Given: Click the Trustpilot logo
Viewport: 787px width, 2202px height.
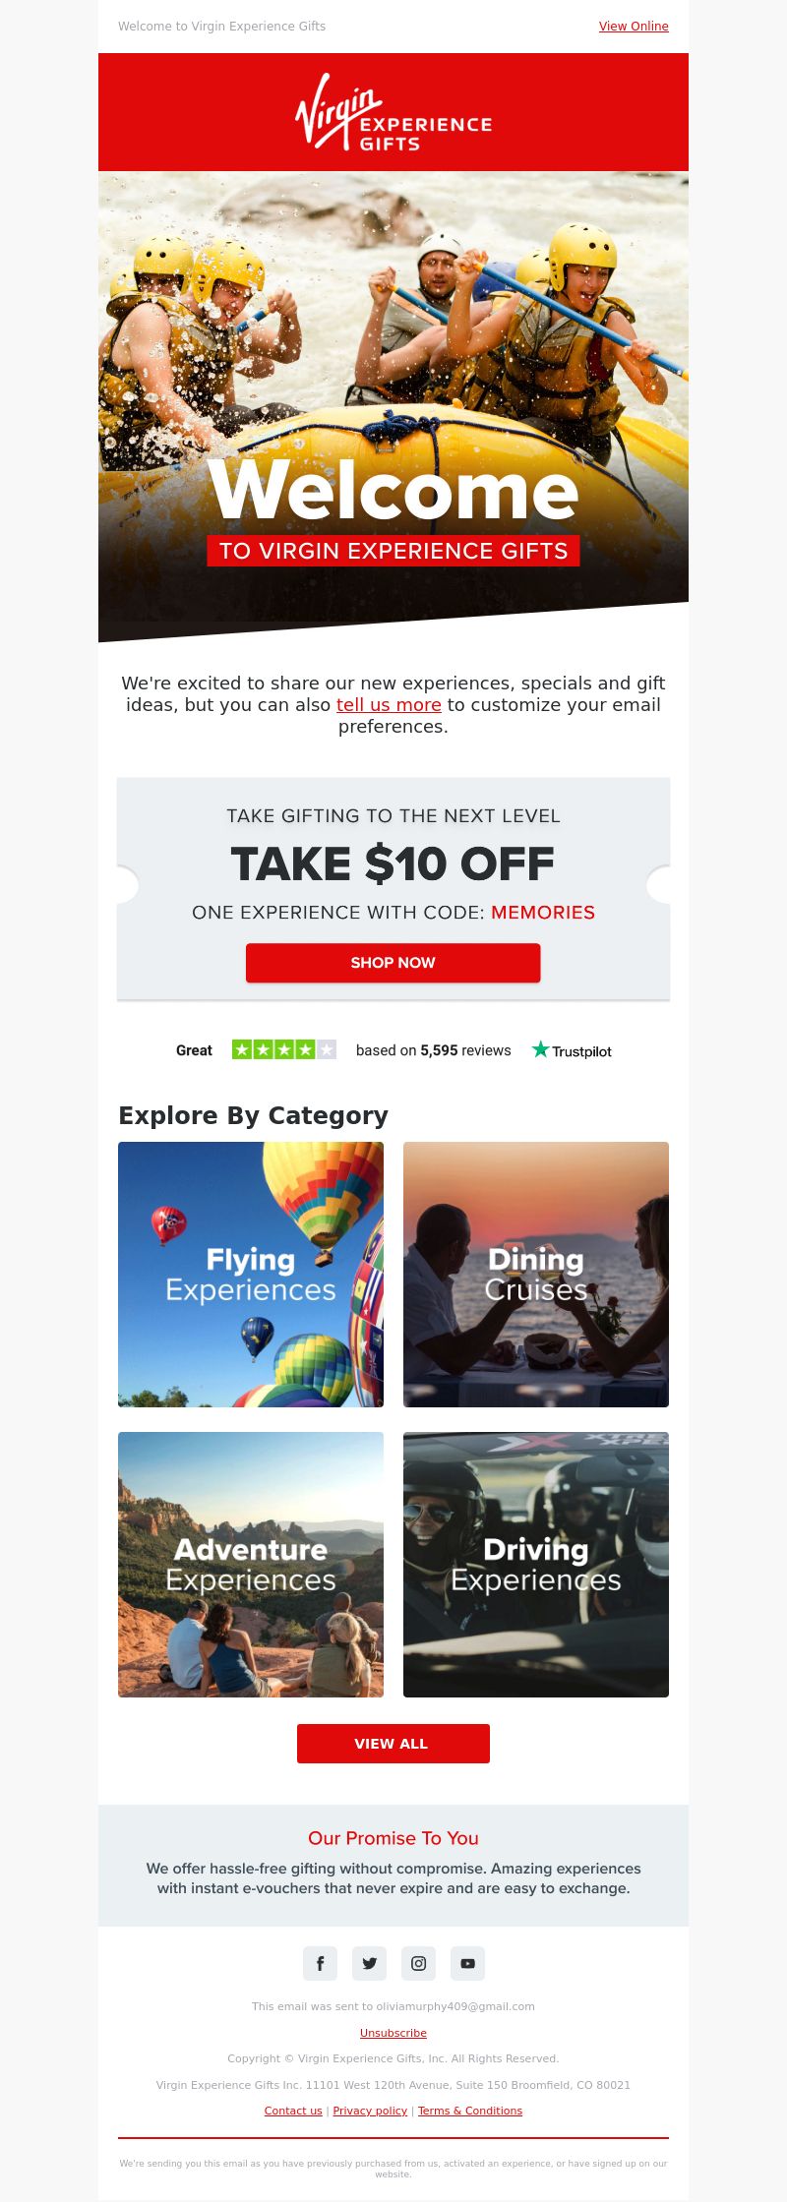Looking at the screenshot, I should (x=572, y=1050).
